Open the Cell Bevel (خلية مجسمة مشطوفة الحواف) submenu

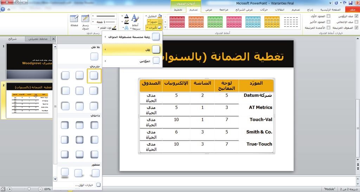tap(132, 37)
